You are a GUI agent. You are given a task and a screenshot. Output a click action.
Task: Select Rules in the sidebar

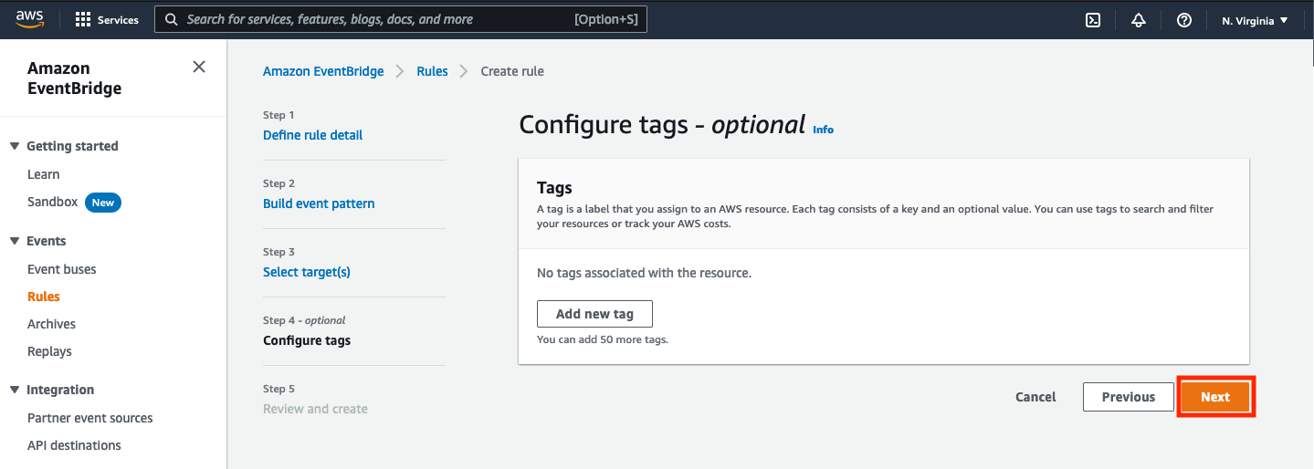[44, 297]
